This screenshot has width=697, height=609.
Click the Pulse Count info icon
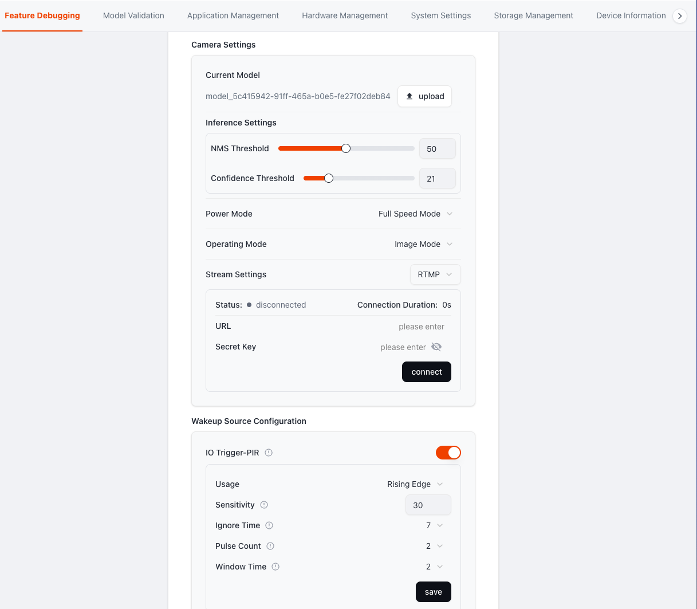click(x=270, y=546)
